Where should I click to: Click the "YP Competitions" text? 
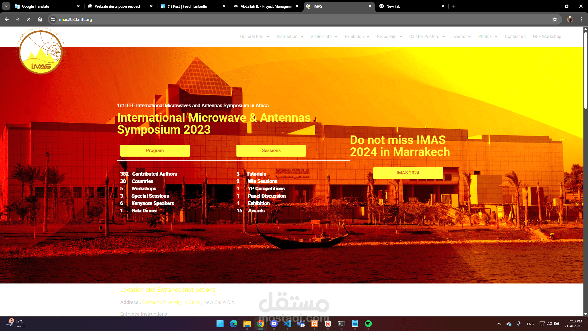tap(266, 188)
